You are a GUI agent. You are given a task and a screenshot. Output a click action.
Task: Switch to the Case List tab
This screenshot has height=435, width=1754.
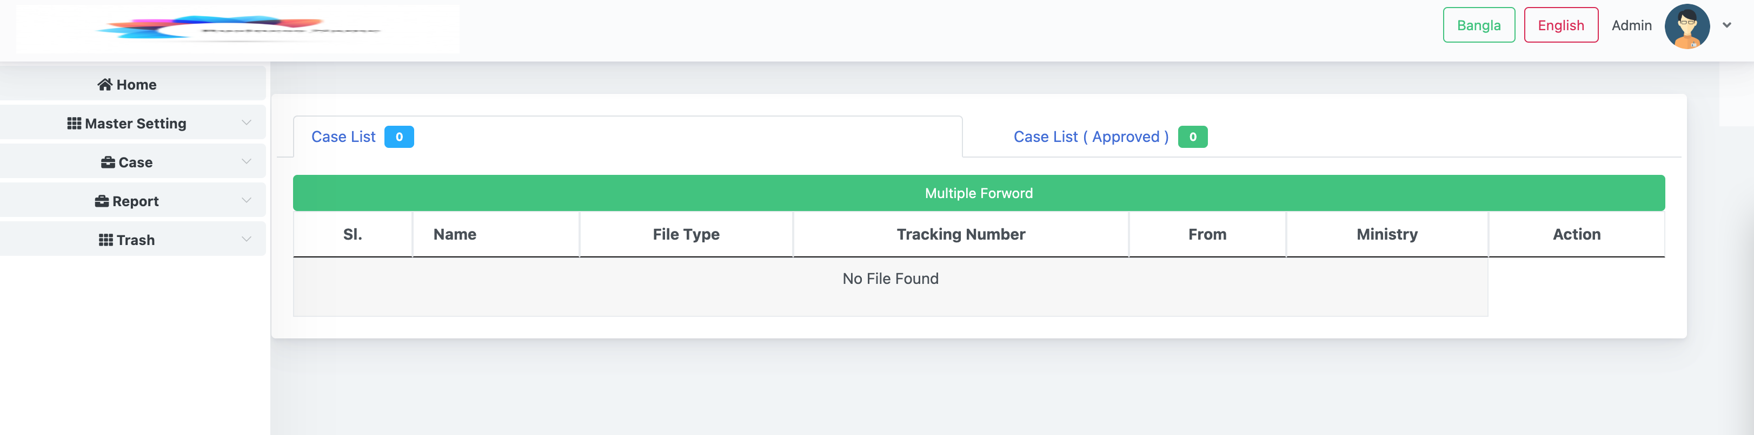[x=343, y=137]
